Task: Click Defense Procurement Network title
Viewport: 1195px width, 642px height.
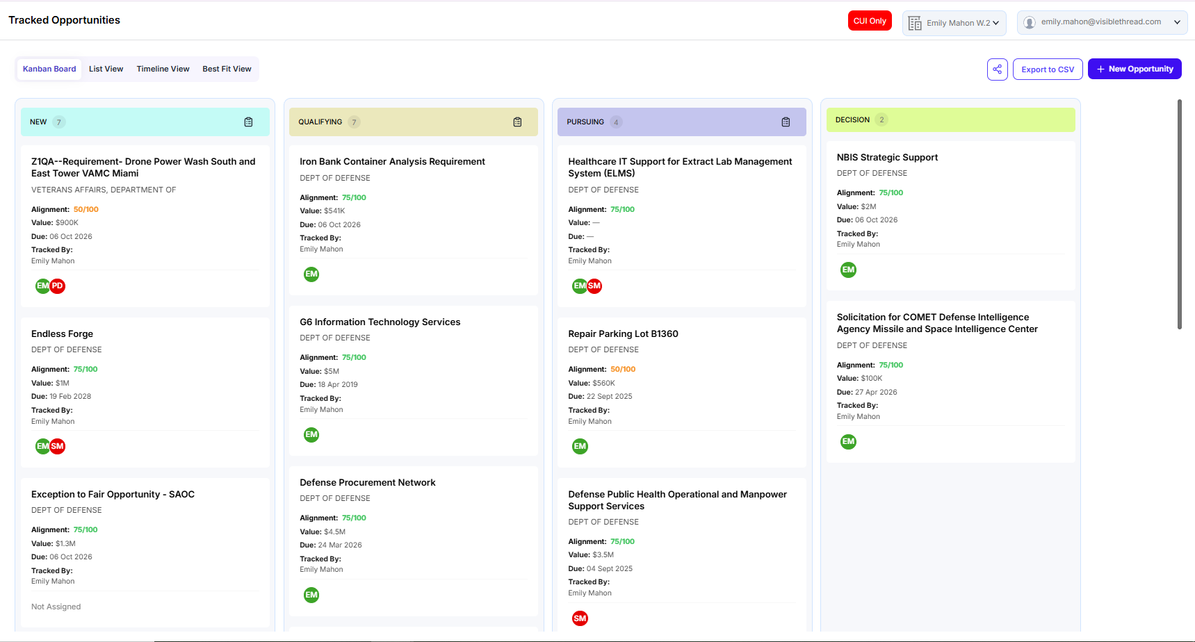Action: tap(367, 483)
